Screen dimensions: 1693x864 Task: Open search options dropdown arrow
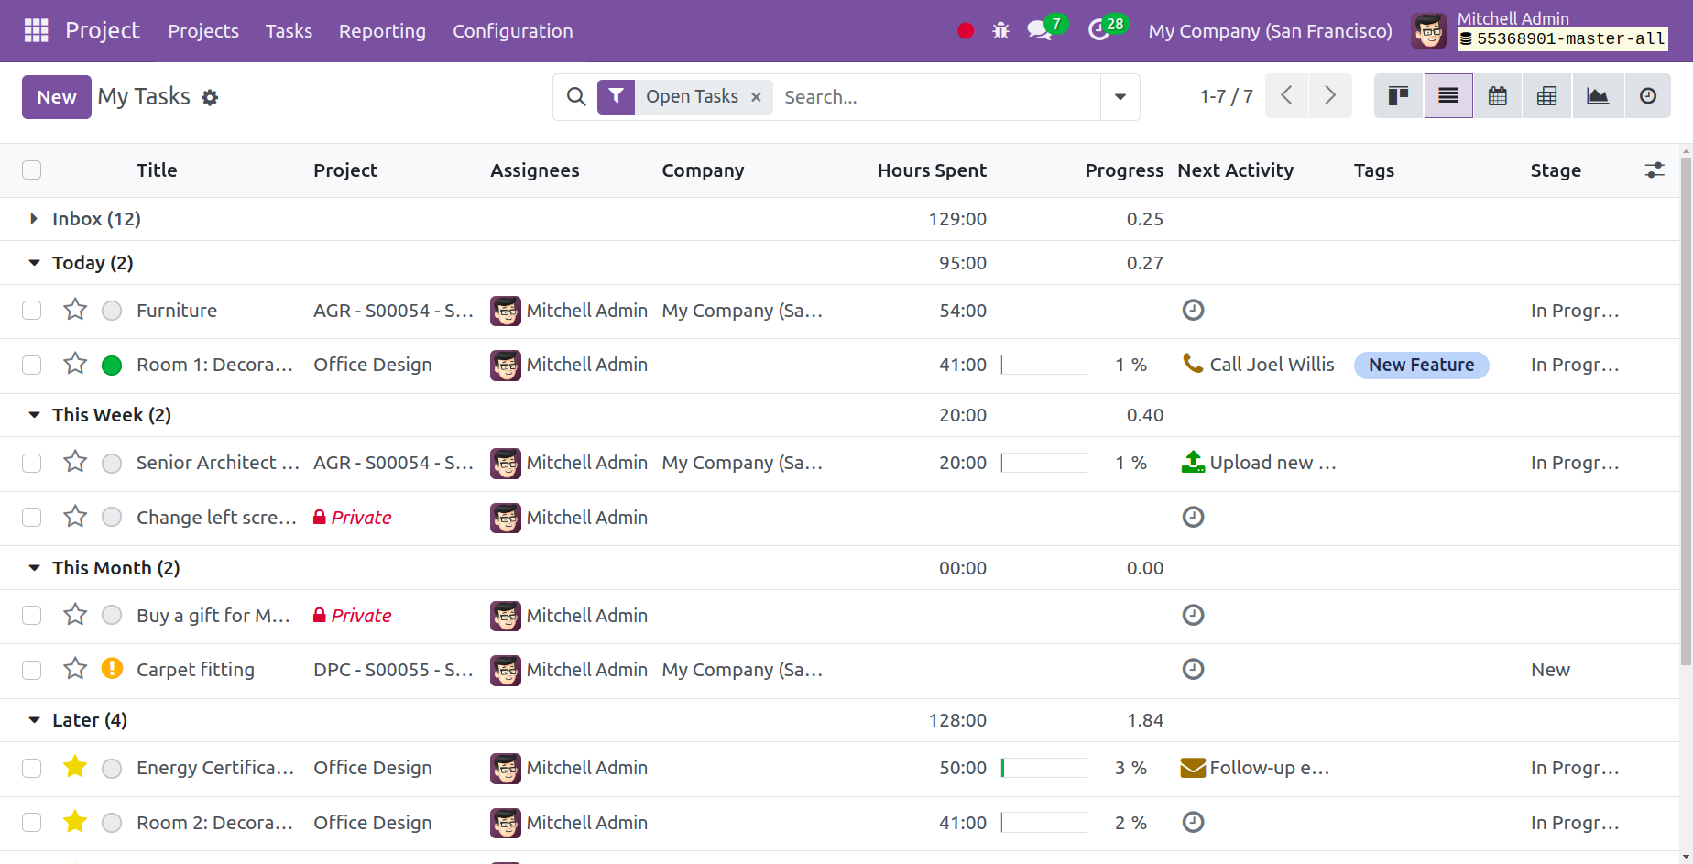click(x=1120, y=96)
